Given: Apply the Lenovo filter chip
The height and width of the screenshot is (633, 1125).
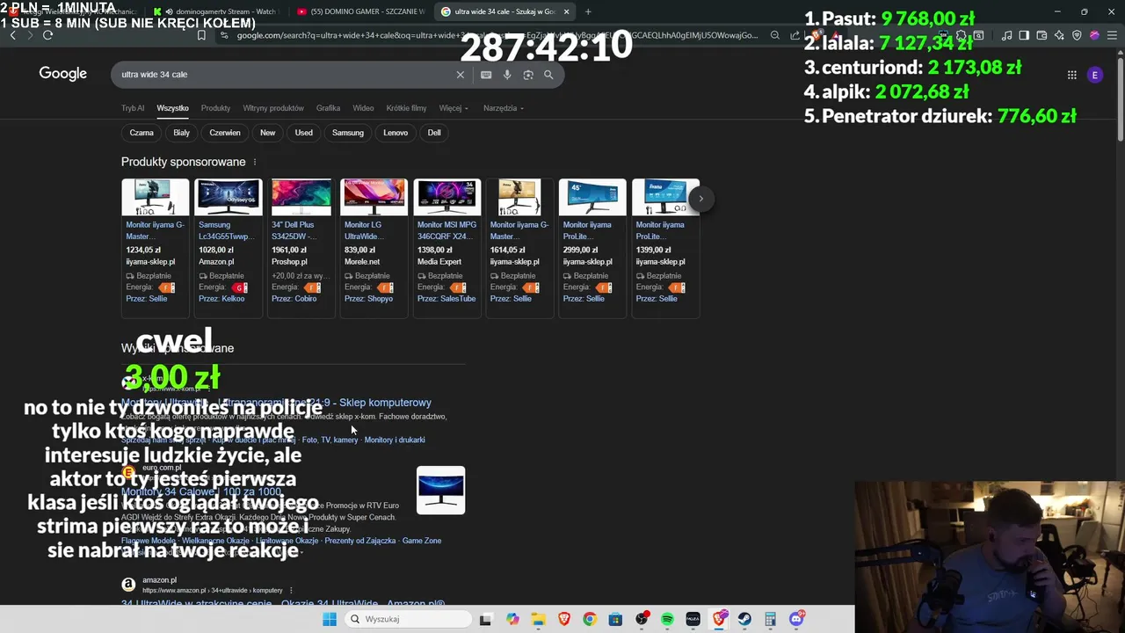Looking at the screenshot, I should coord(396,133).
